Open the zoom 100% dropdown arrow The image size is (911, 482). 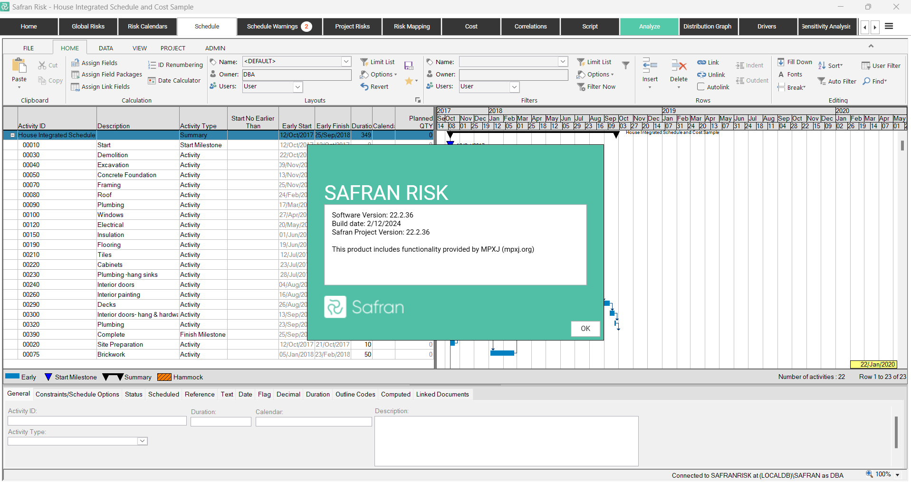[x=897, y=475]
